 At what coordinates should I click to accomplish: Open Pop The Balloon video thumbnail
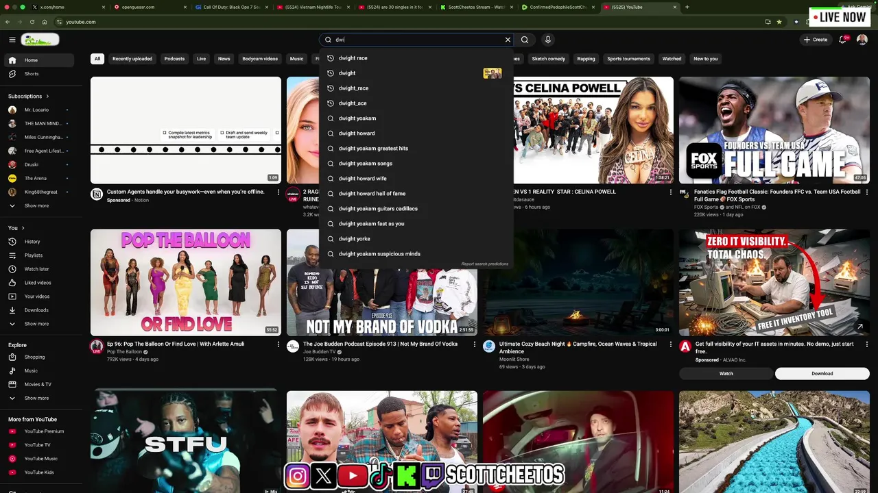[186, 282]
